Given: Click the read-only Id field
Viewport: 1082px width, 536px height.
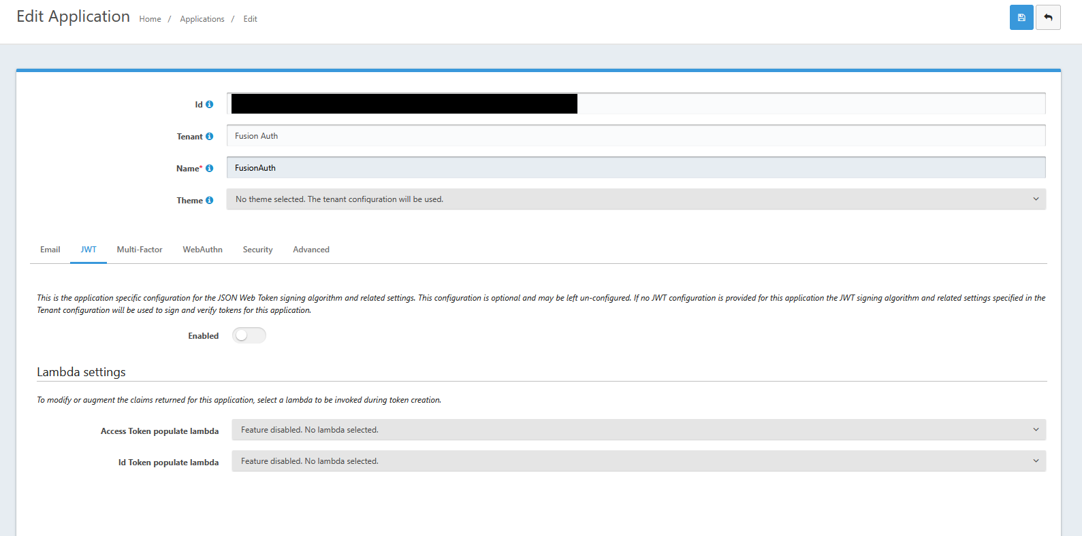Looking at the screenshot, I should pyautogui.click(x=636, y=103).
